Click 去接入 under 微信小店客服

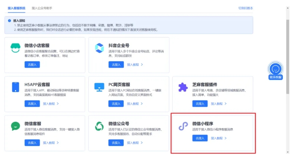(x=32, y=65)
